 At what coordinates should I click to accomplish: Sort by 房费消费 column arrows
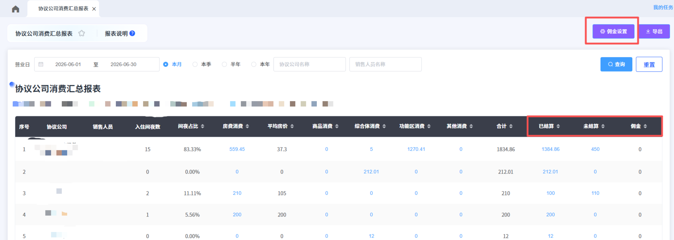(247, 126)
